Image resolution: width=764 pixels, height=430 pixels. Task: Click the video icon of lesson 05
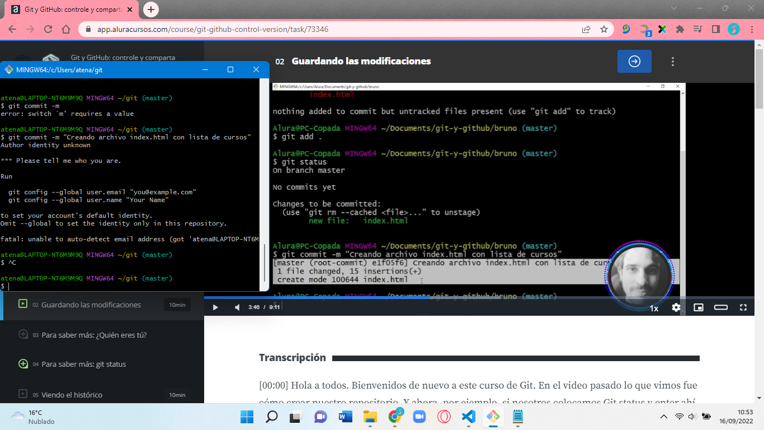point(23,394)
